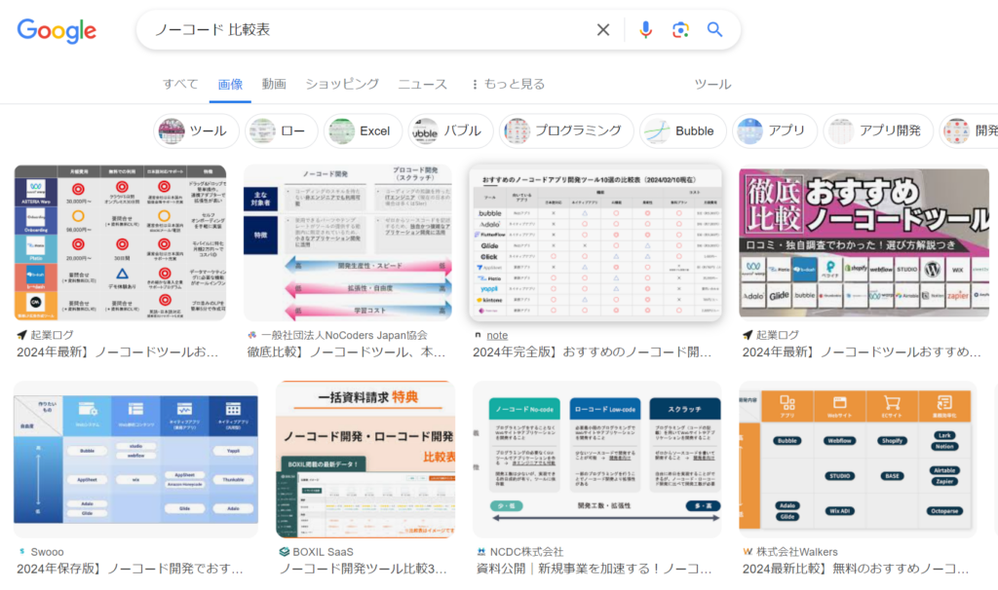Select the 画像 tab
The height and width of the screenshot is (590, 998).
point(230,85)
